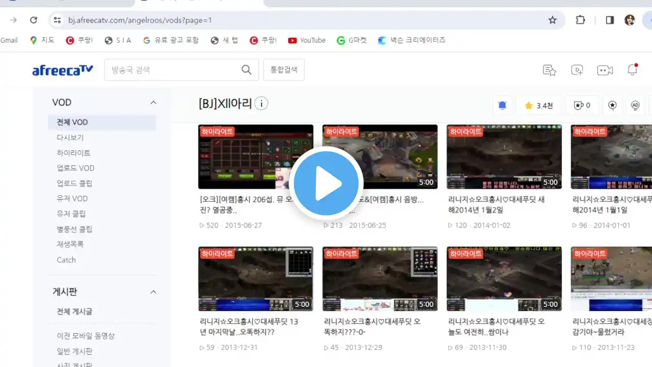Viewport: 652px width, 367px height.
Task: Select 유저 클립 in the sidebar
Action: [x=71, y=214]
